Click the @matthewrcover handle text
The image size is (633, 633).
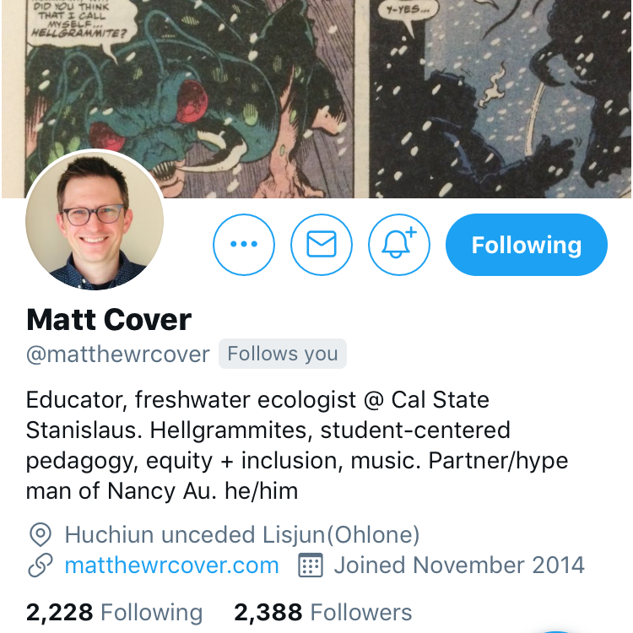(118, 354)
